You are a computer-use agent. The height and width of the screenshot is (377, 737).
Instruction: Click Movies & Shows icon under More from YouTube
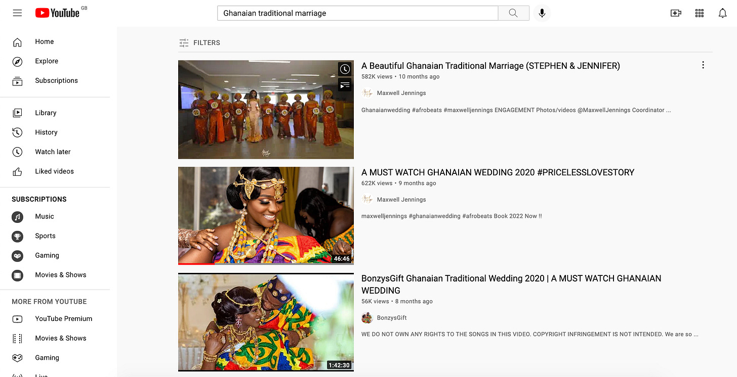click(17, 338)
